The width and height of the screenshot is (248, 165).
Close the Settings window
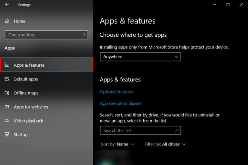[241, 5]
